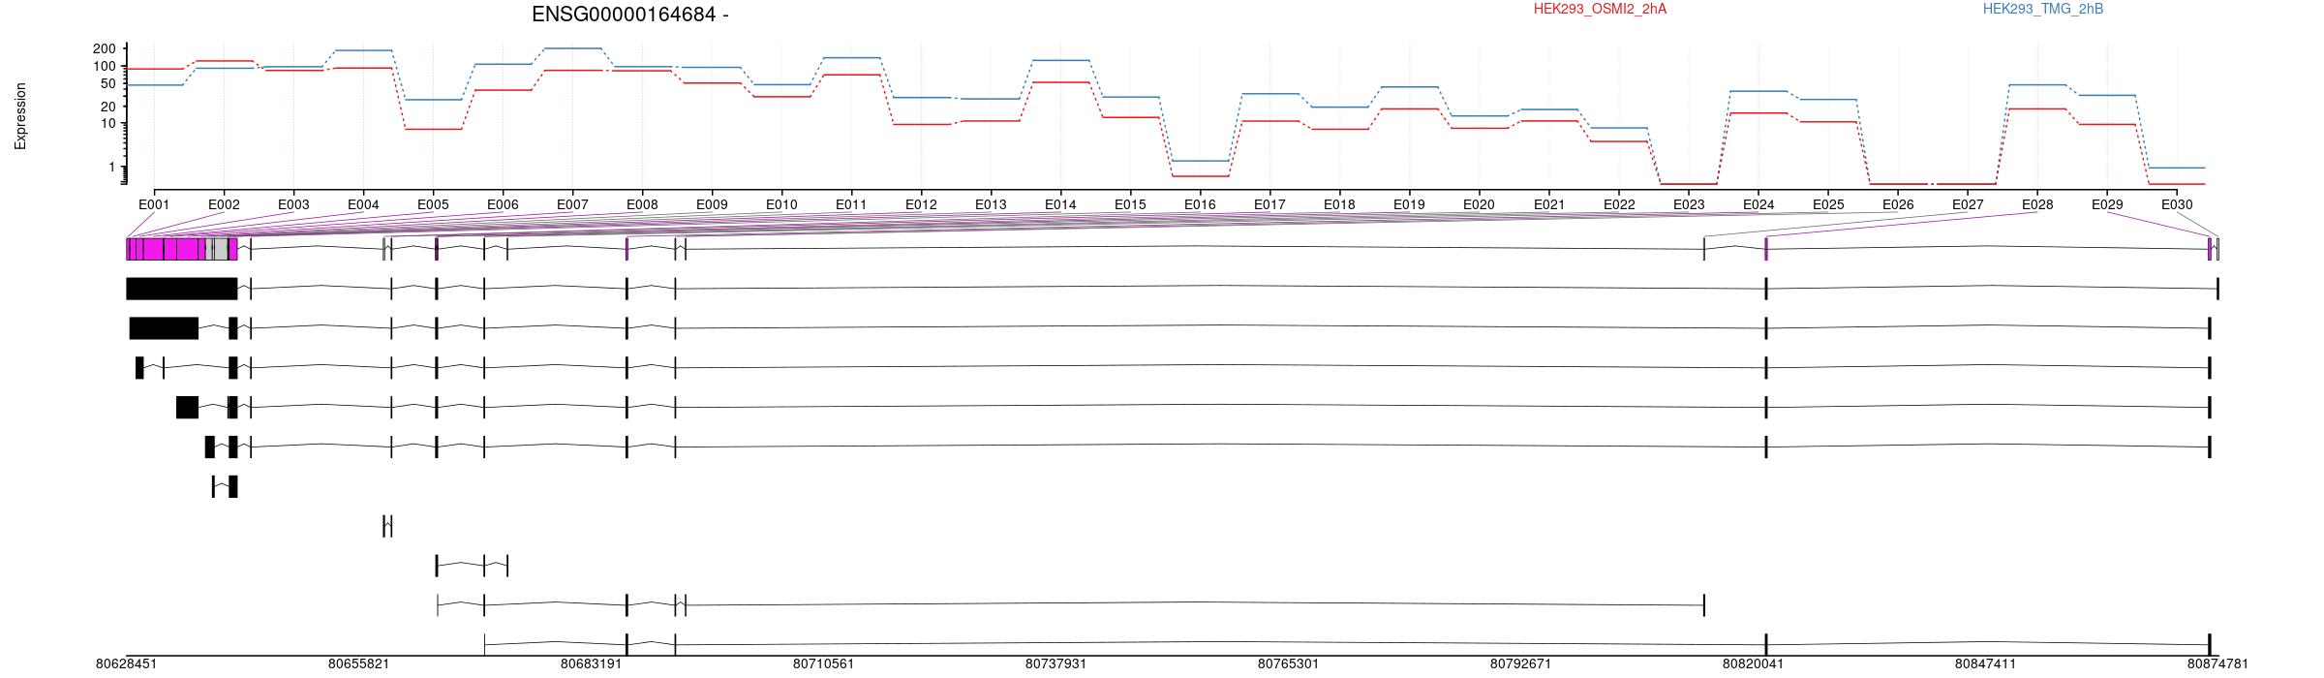Click exon label E010

tap(781, 204)
